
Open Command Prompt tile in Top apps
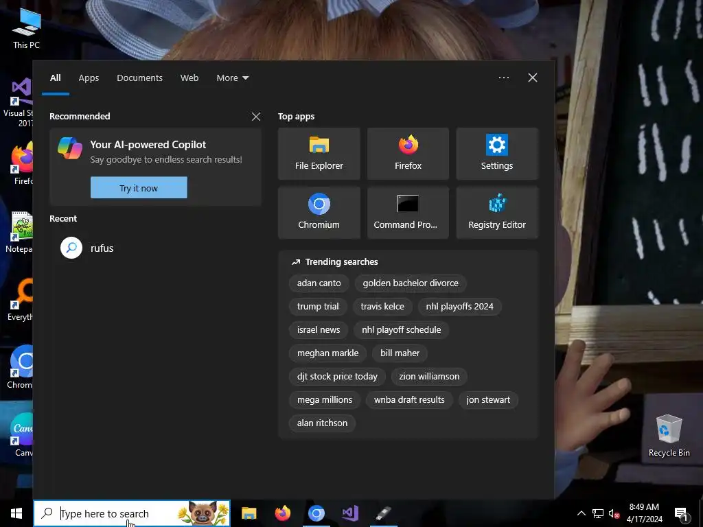pos(408,213)
